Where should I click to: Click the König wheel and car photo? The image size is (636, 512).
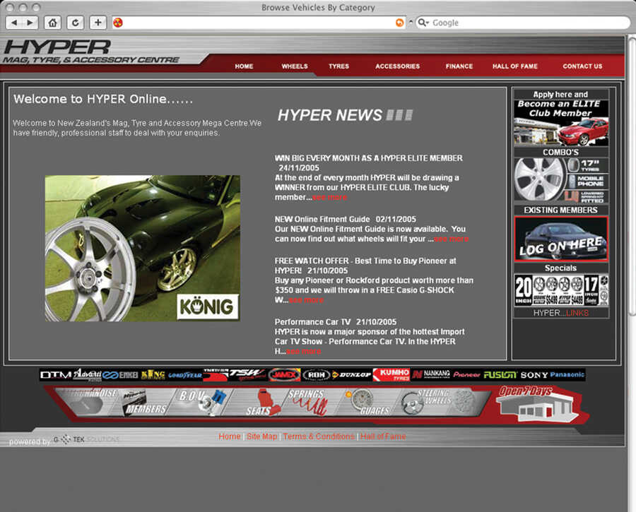(x=142, y=248)
